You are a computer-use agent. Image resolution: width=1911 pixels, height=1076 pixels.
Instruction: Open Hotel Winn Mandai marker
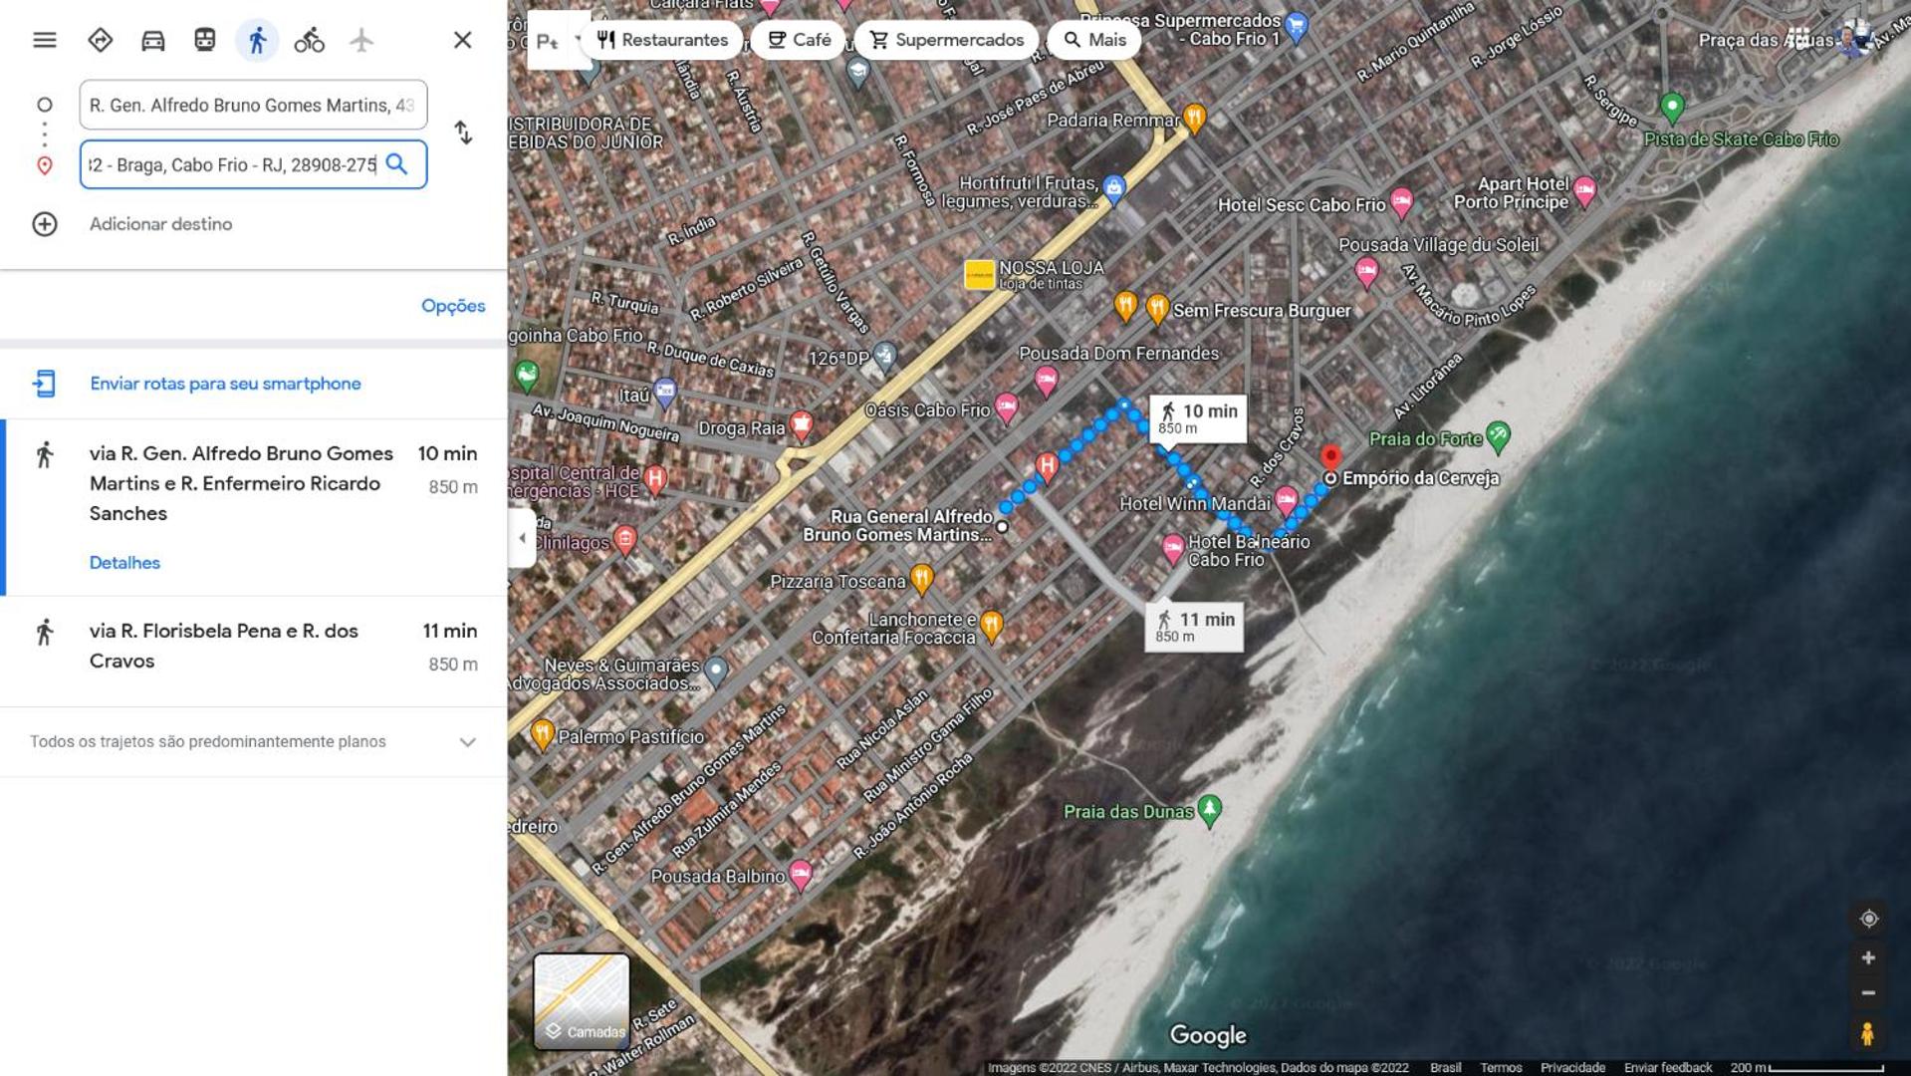pyautogui.click(x=1286, y=499)
